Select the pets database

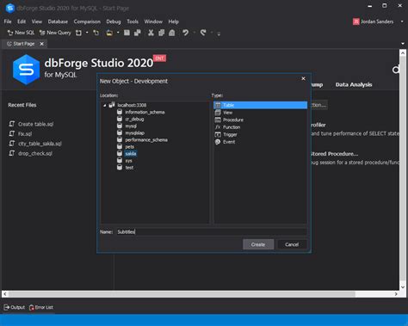tap(130, 147)
